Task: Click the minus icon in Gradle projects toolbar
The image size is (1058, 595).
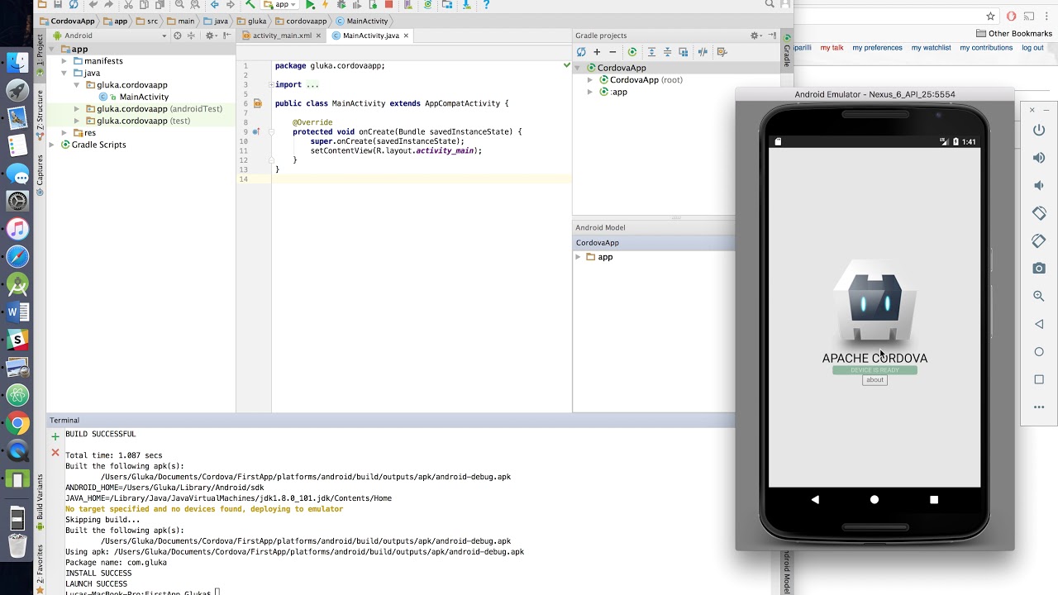Action: (x=612, y=51)
